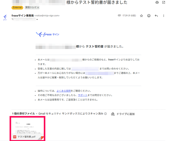Remove the 受信トレイ label with x
Viewport: 169px width, 141px height.
[x=38, y=7]
